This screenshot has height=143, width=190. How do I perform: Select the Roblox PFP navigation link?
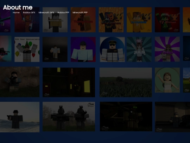click(x=63, y=12)
